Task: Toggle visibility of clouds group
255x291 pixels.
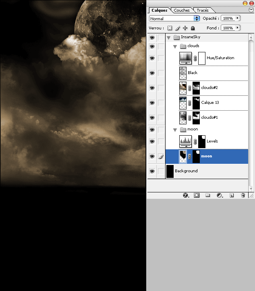Action: point(152,46)
